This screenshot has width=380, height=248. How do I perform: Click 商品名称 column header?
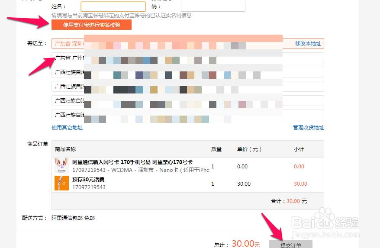click(x=65, y=149)
